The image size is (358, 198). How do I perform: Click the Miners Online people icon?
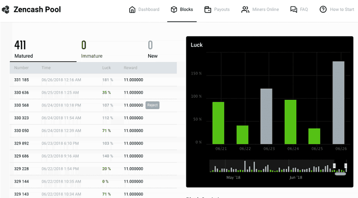tap(245, 10)
